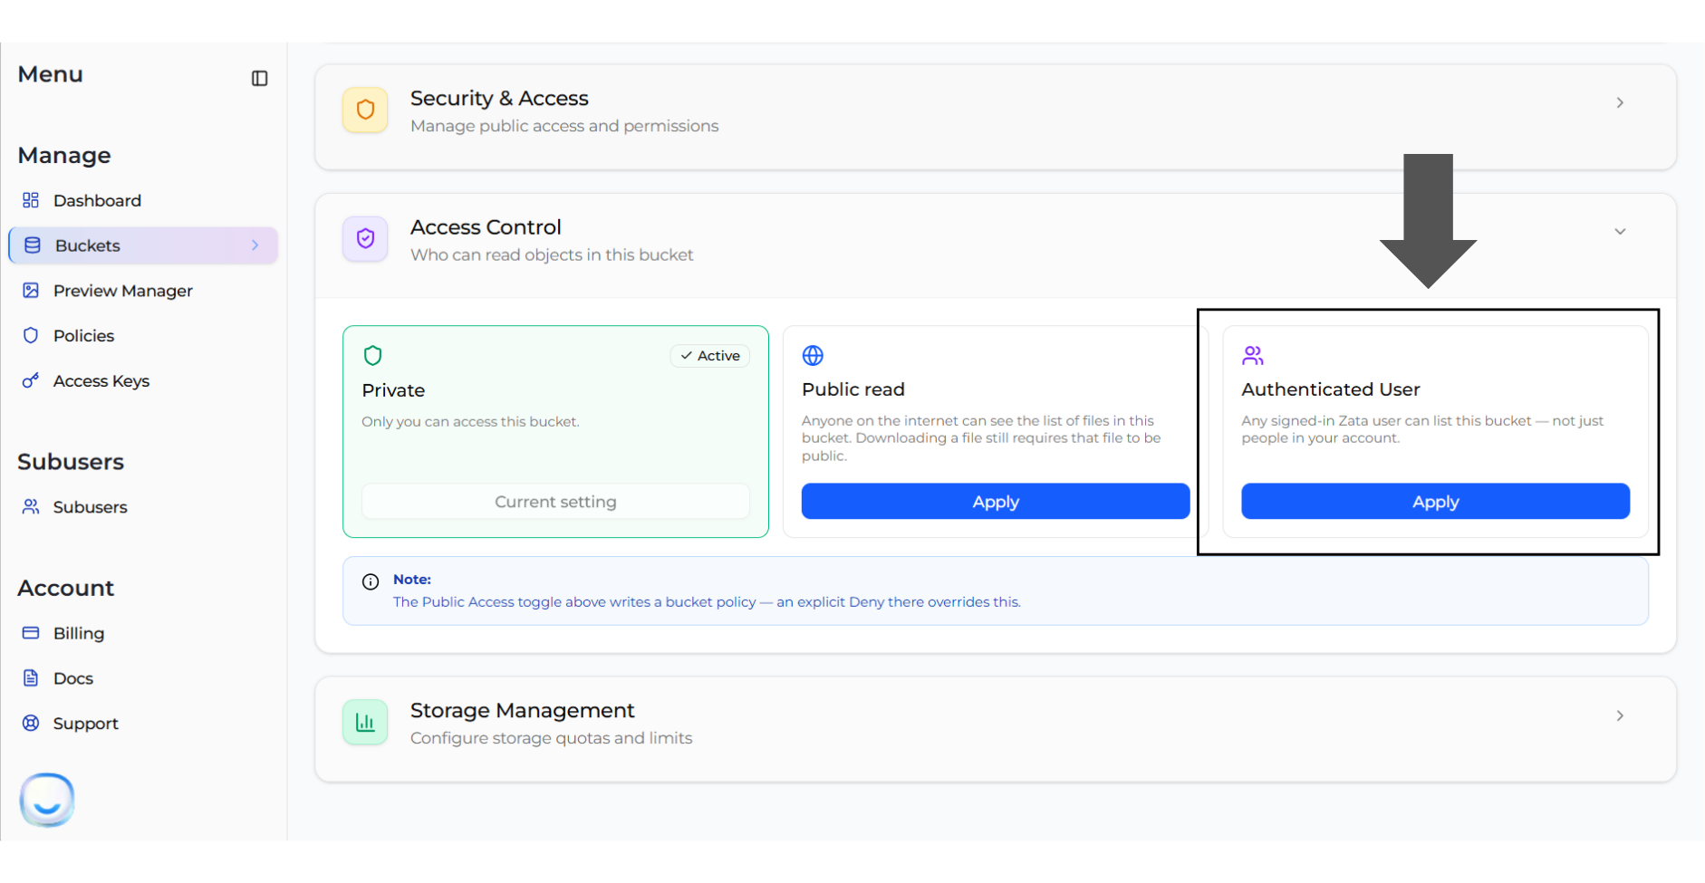Collapse Access Control section chevron
This screenshot has width=1705, height=883.
(1620, 232)
